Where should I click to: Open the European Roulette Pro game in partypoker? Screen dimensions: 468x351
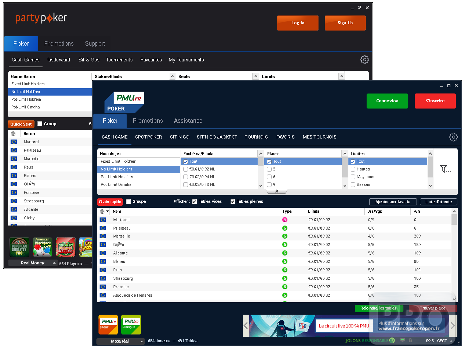(19, 247)
